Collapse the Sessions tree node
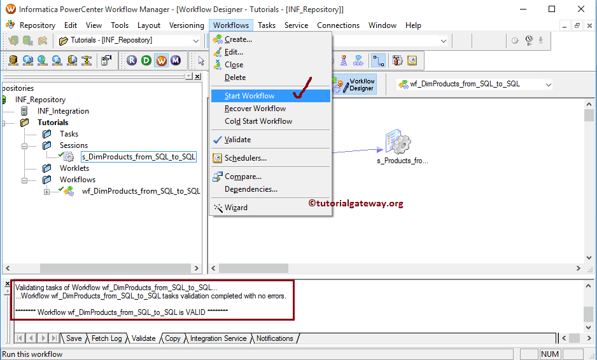The image size is (597, 360). pyautogui.click(x=24, y=146)
